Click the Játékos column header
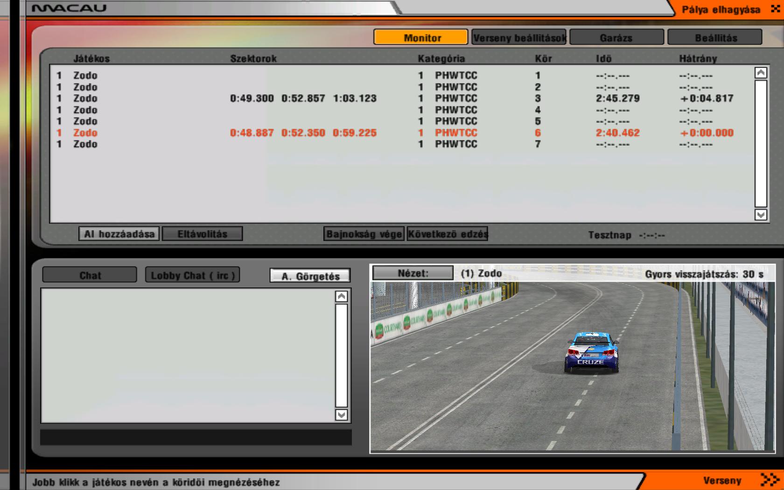Image resolution: width=784 pixels, height=490 pixels. click(x=91, y=58)
